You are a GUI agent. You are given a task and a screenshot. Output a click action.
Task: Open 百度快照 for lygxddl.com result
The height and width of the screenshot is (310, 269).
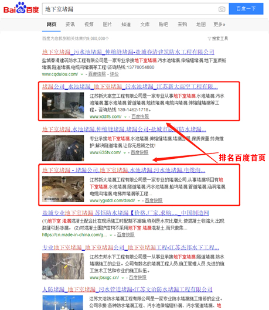tap(154, 200)
